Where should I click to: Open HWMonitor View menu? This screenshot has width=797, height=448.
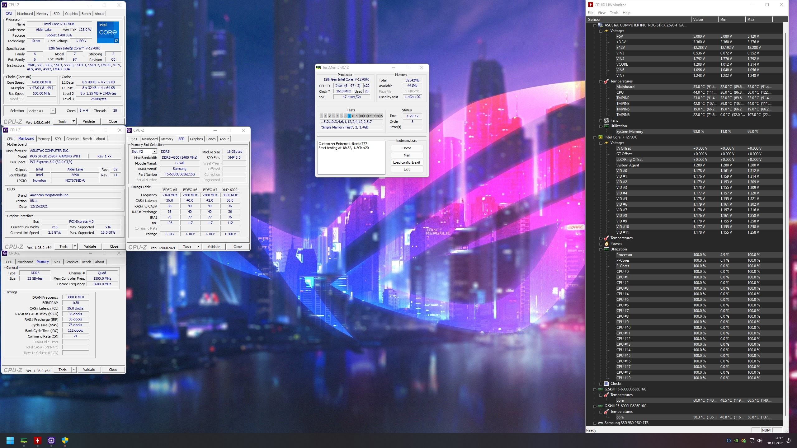(x=601, y=13)
